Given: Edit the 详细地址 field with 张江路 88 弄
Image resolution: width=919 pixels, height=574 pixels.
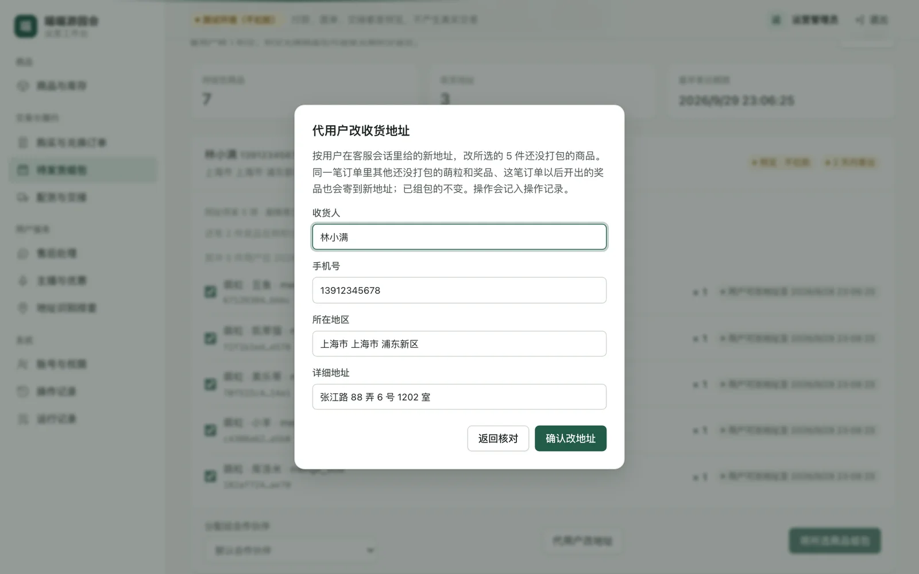Looking at the screenshot, I should pyautogui.click(x=459, y=397).
